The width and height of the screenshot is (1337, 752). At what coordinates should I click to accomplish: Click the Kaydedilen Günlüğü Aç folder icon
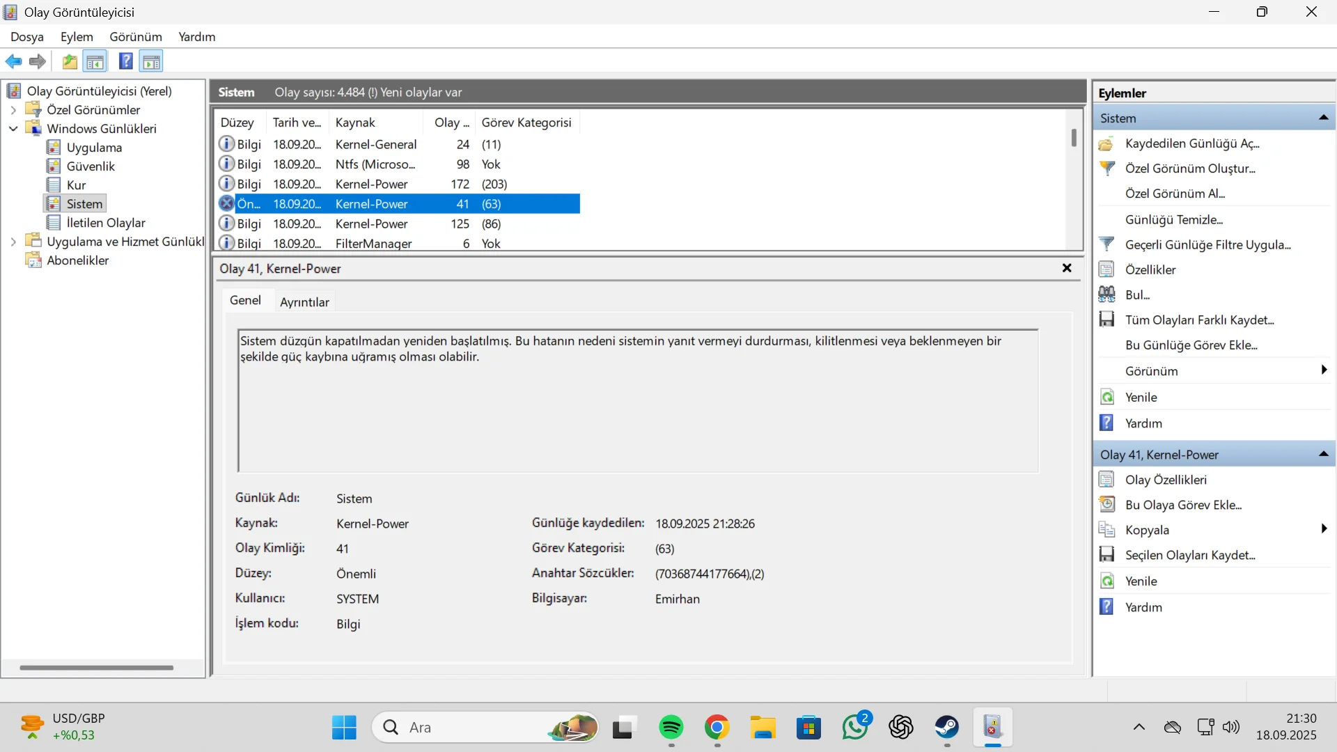pyautogui.click(x=1107, y=143)
